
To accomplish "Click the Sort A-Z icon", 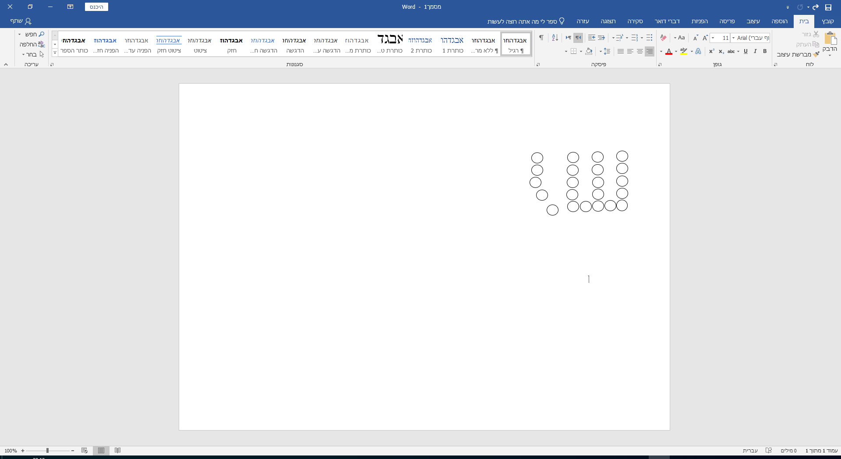I will [x=555, y=38].
